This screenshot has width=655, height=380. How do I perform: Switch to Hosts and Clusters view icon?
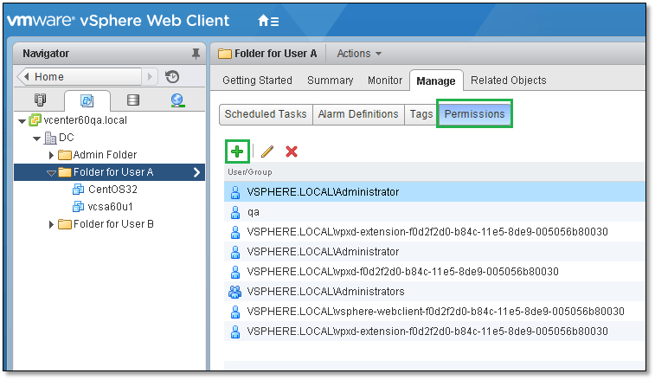pyautogui.click(x=40, y=100)
